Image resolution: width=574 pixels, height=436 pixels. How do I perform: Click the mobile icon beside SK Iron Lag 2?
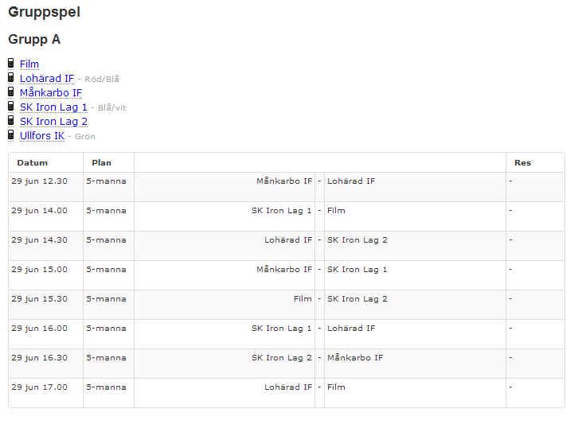(x=11, y=121)
